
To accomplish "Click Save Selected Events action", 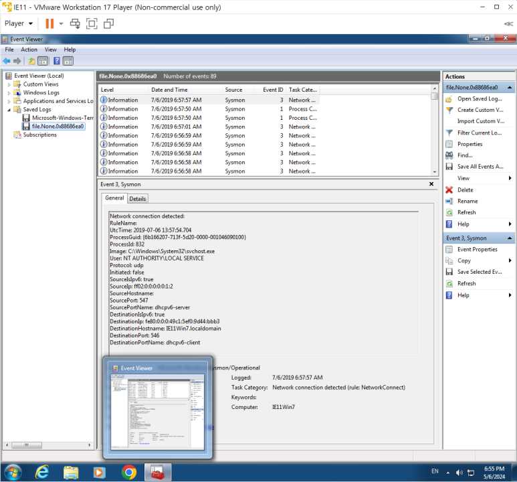I will (480, 272).
